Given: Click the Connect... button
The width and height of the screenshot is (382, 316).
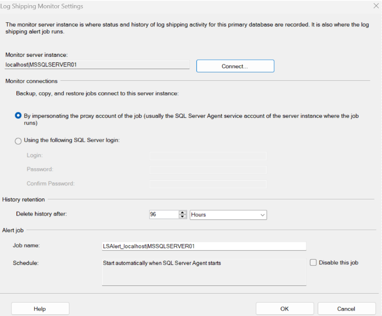Looking at the screenshot, I should (235, 66).
